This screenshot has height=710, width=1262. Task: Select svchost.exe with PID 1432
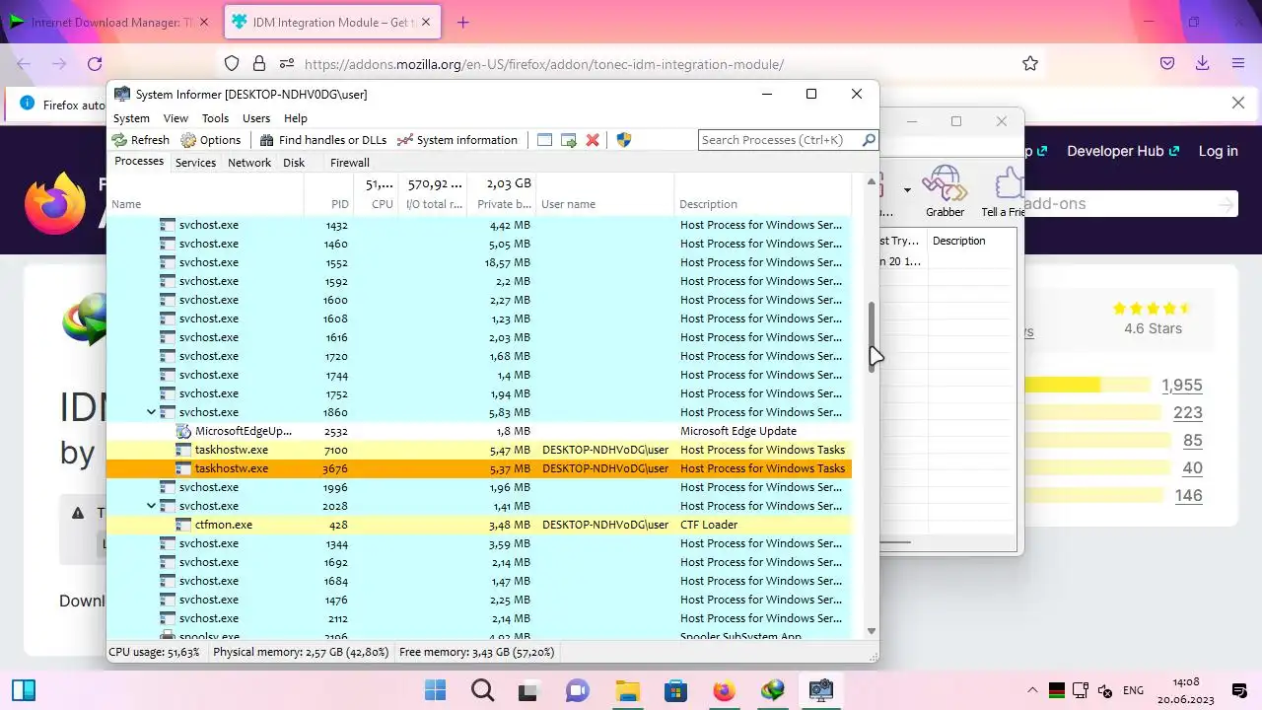click(x=479, y=225)
